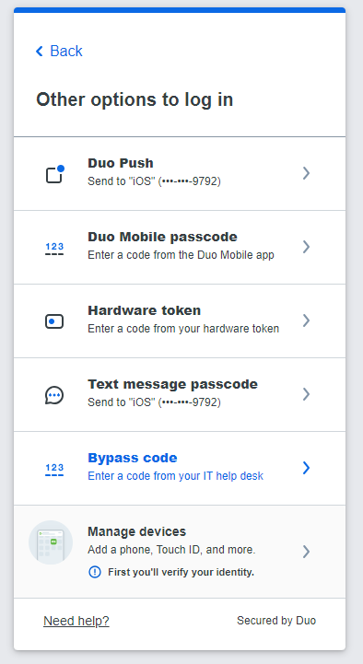Click the Text message speech bubble icon
363x664 pixels.
[54, 395]
